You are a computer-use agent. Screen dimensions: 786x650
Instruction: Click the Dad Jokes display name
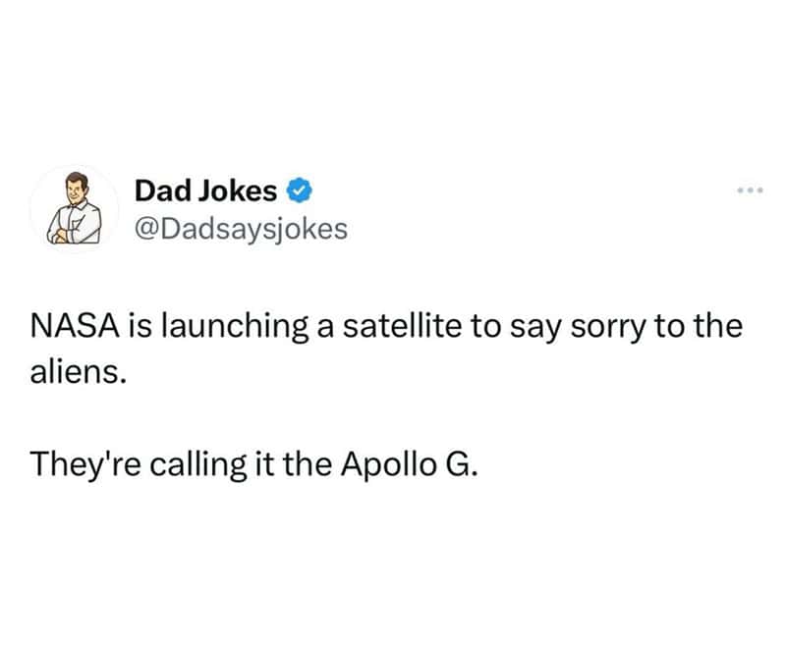[205, 190]
